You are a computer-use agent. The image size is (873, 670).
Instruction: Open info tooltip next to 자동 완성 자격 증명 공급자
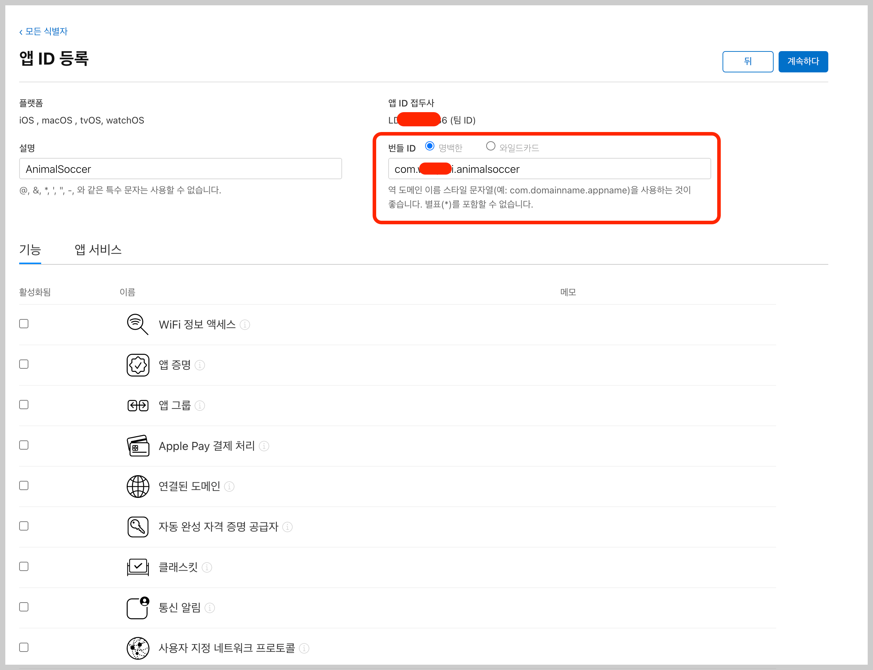[x=287, y=527]
